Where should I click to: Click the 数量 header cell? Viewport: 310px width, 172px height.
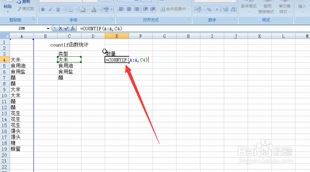pos(117,54)
